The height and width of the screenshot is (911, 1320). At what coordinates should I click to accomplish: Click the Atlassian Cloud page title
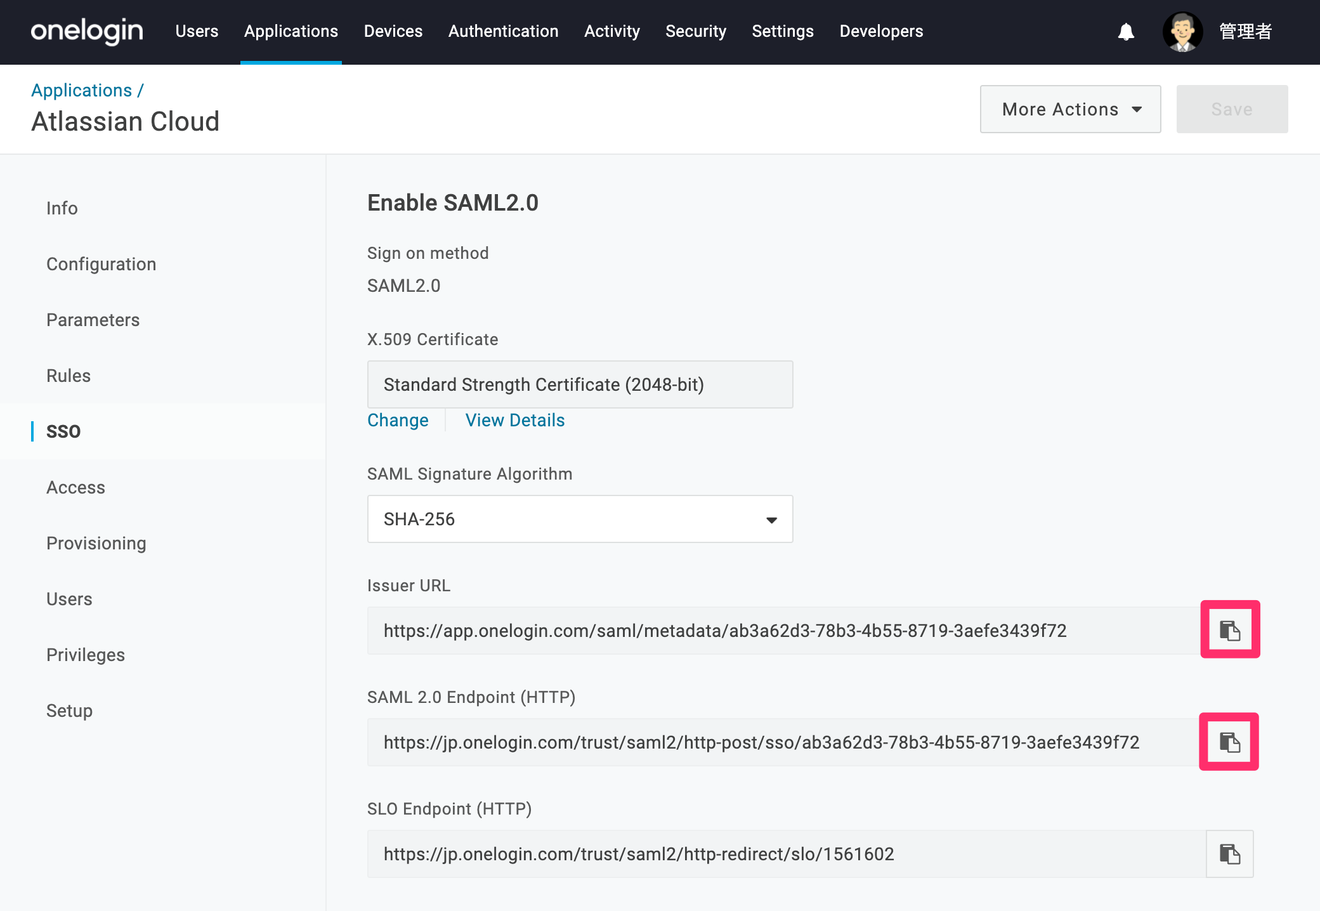click(126, 121)
